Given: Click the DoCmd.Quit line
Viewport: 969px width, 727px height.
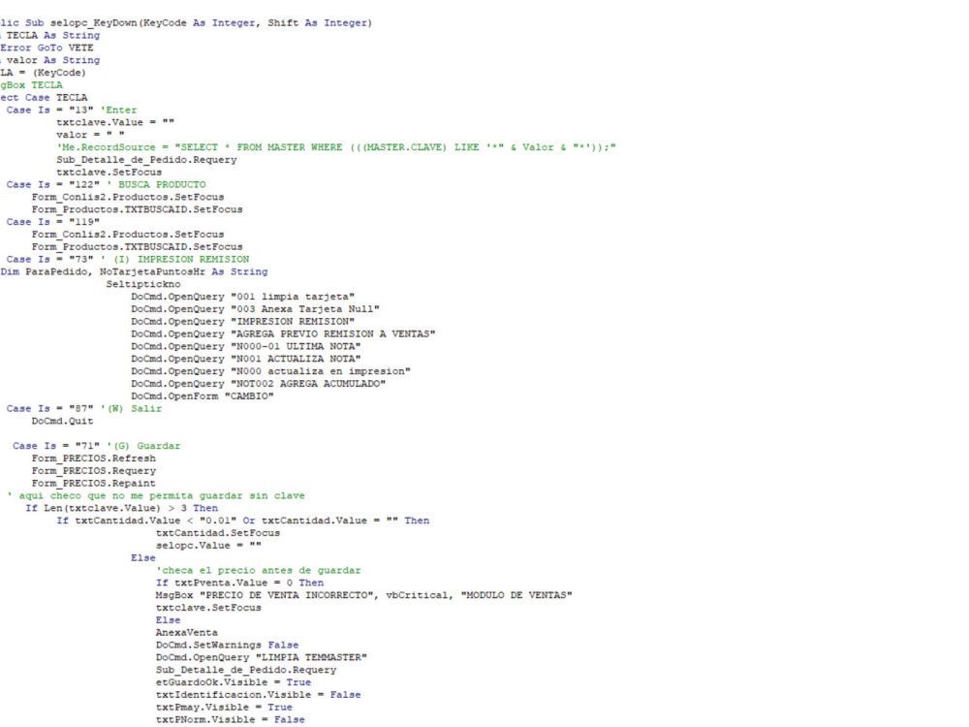Looking at the screenshot, I should coord(62,421).
